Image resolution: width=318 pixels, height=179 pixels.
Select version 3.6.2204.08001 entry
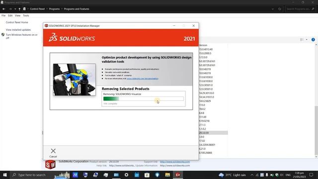[x=207, y=145]
